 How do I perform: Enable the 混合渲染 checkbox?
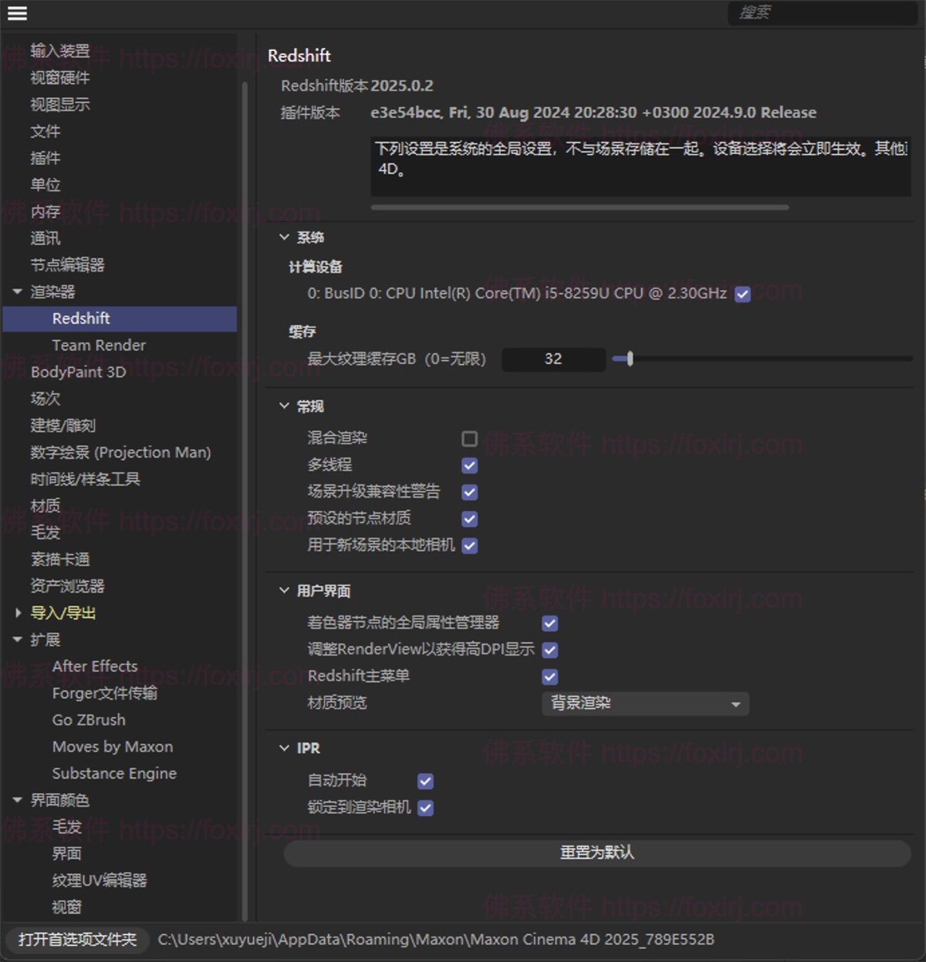coord(469,439)
